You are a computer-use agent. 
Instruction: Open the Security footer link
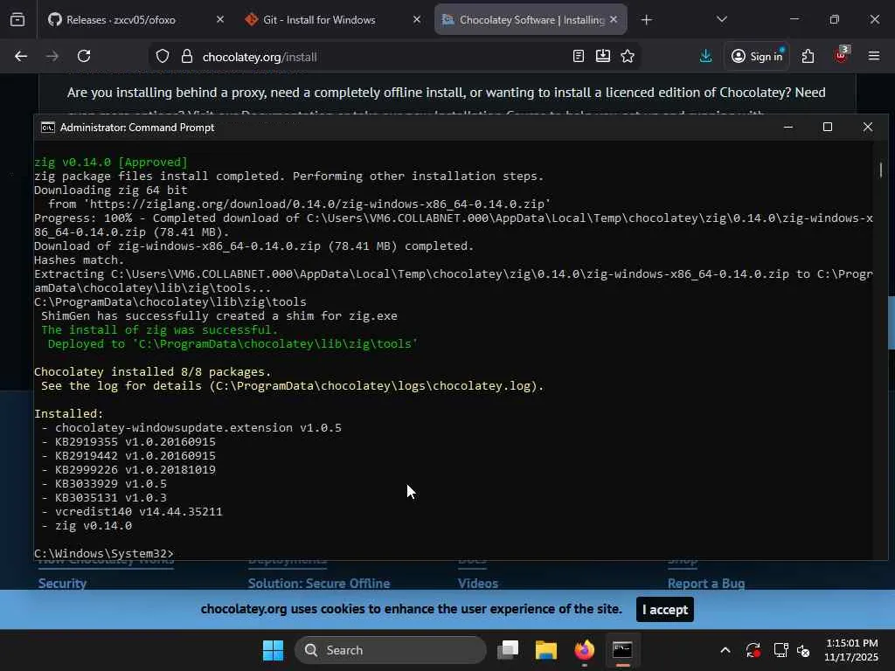click(x=62, y=583)
